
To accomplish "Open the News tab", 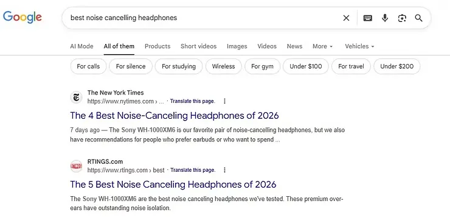I will pyautogui.click(x=294, y=46).
